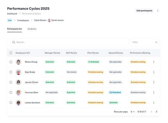This screenshot has height=123, width=168.
Task: Click the Edit participants button
Action: pos(144,11)
